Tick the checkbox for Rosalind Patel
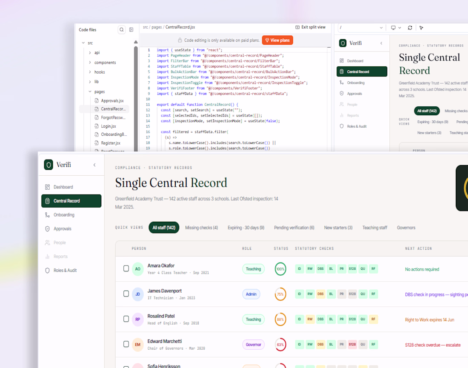 [x=126, y=319]
